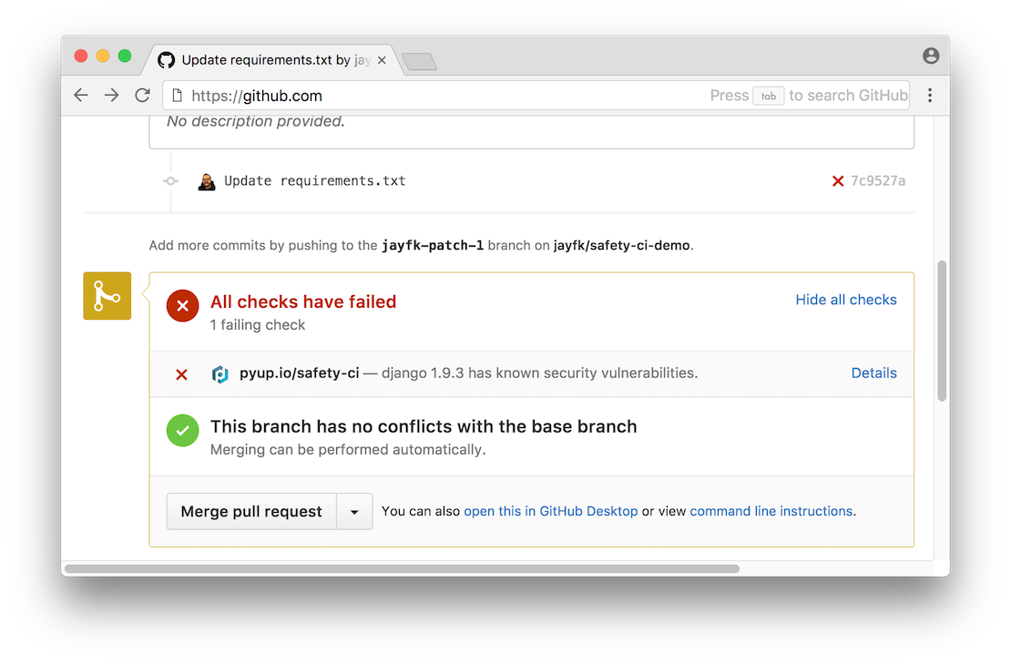The height and width of the screenshot is (664, 1011).
Task: Expand merge options dropdown arrow
Action: 354,512
